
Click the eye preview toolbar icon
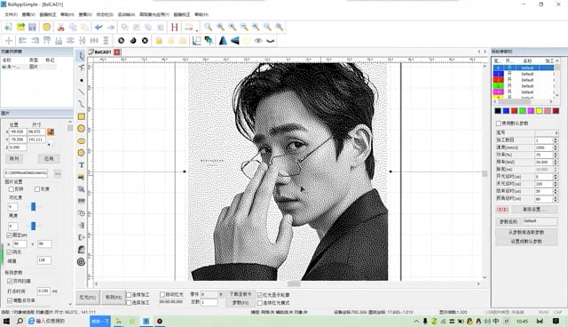coord(258,41)
